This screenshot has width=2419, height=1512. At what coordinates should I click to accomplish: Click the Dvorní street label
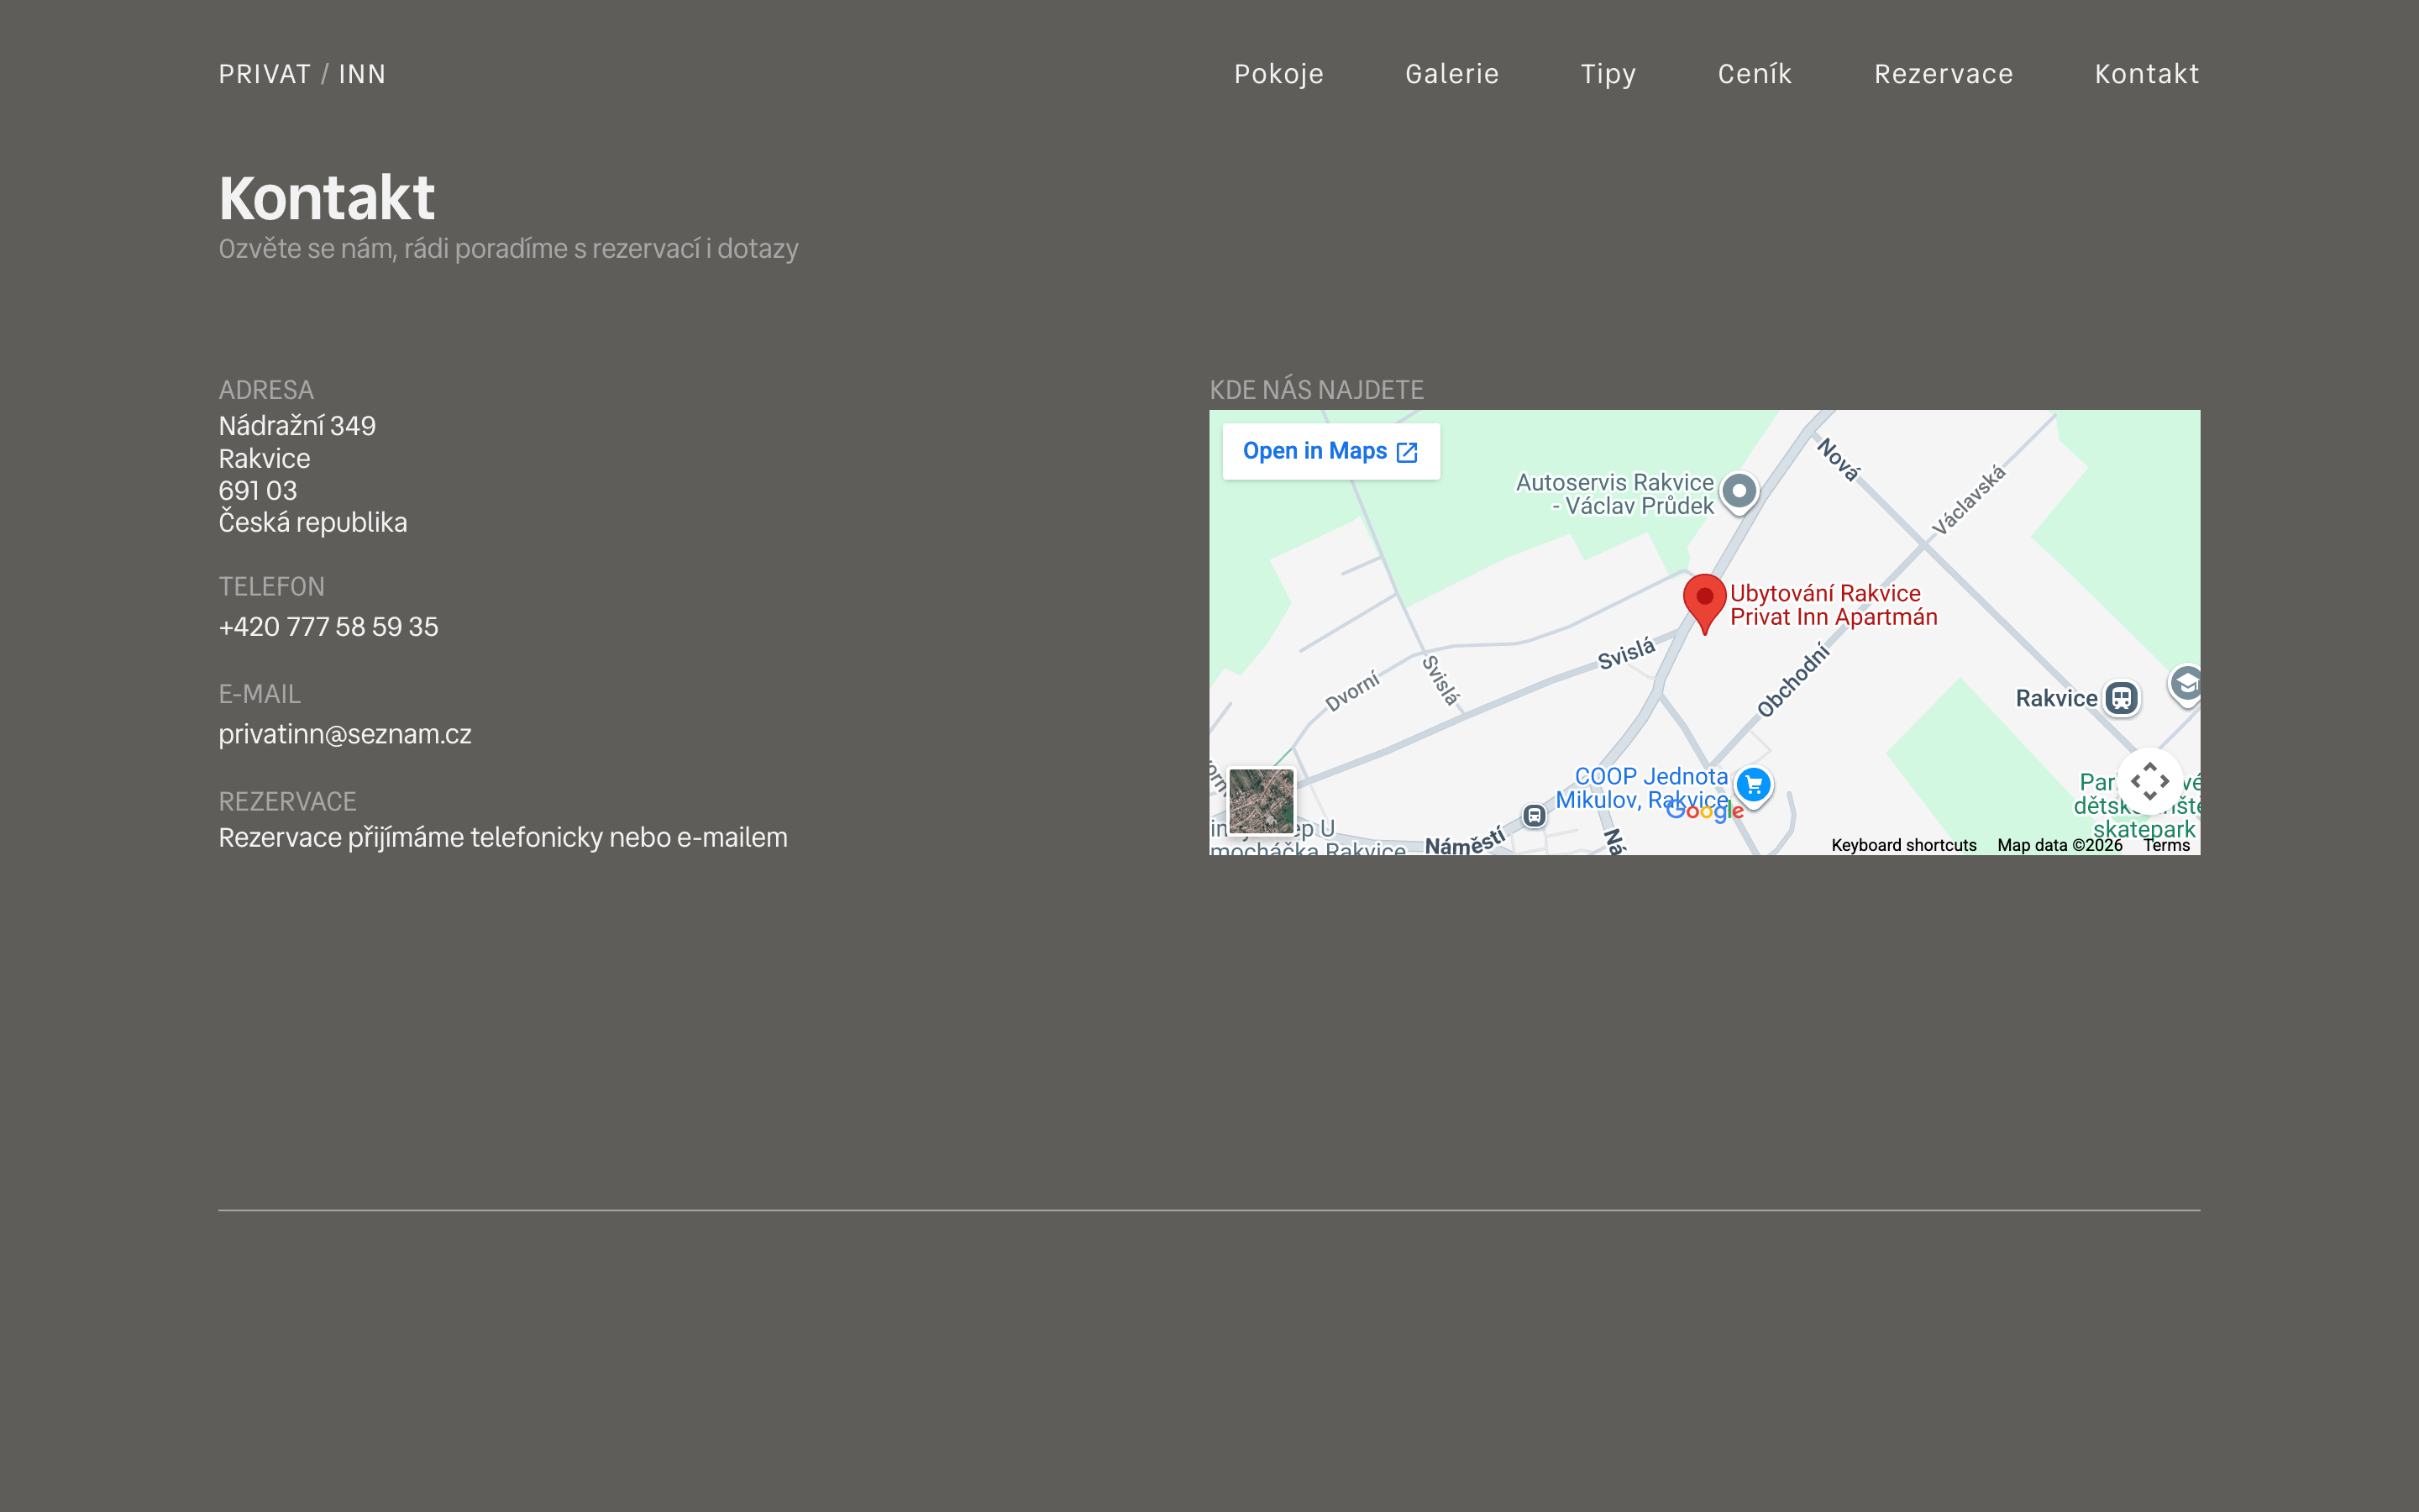click(1352, 691)
